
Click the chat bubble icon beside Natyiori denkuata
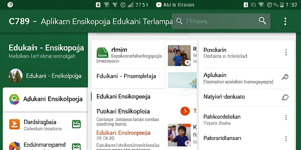[x=285, y=97]
